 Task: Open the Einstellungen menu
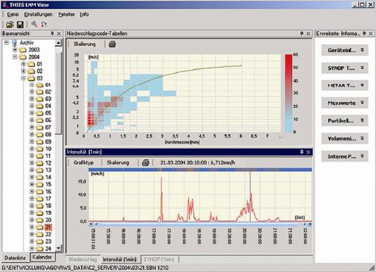click(x=38, y=14)
